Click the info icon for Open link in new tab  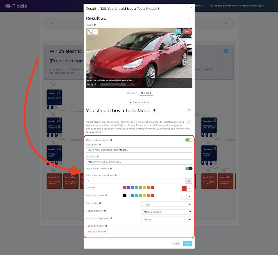pos(111,168)
